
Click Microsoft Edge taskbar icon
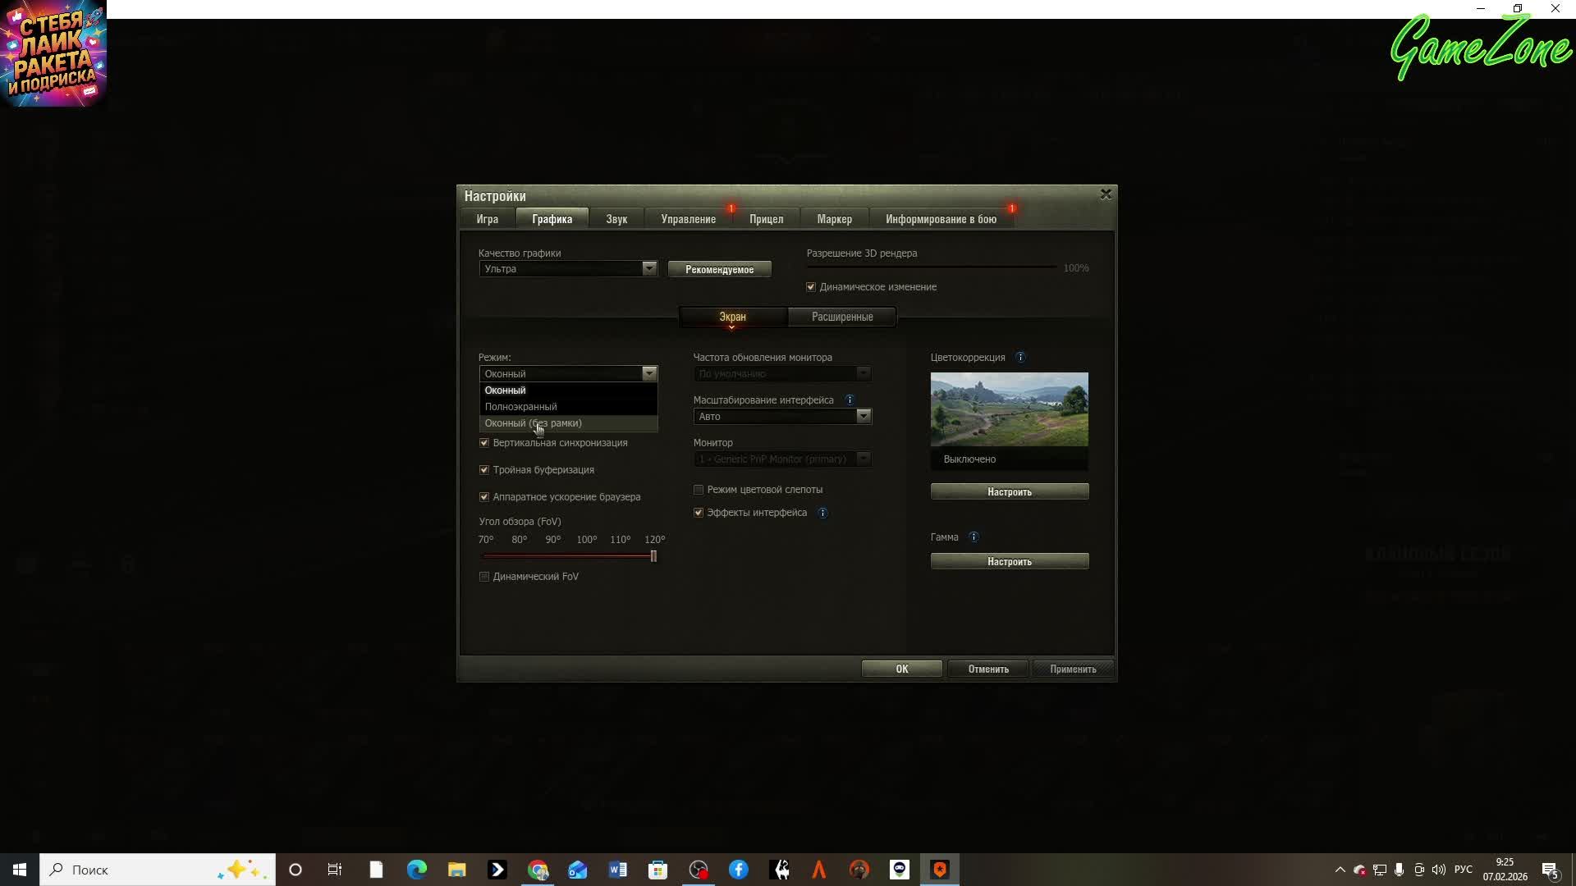tap(417, 870)
